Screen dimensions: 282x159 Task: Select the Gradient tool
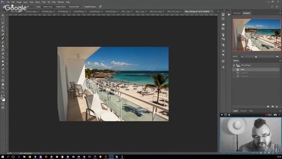3,57
